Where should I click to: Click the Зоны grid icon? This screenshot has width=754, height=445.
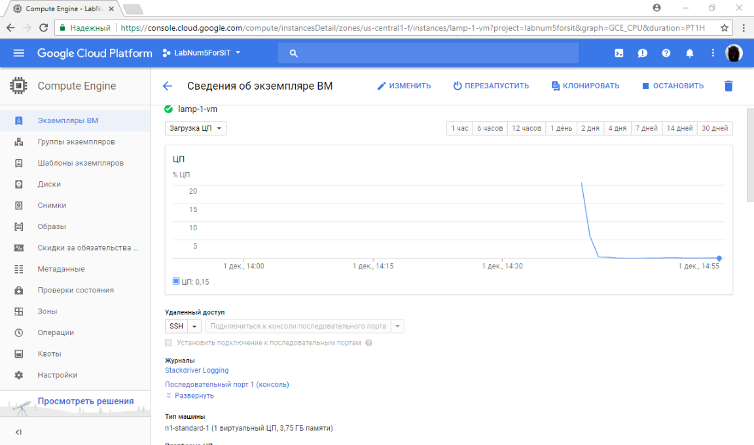[x=19, y=311]
